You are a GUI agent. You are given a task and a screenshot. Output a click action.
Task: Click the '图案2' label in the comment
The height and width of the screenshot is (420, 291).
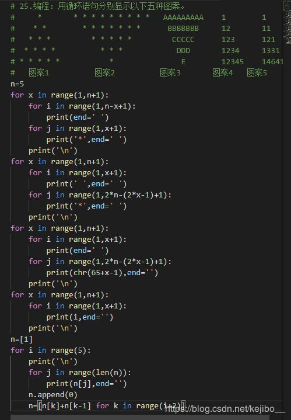click(x=104, y=72)
